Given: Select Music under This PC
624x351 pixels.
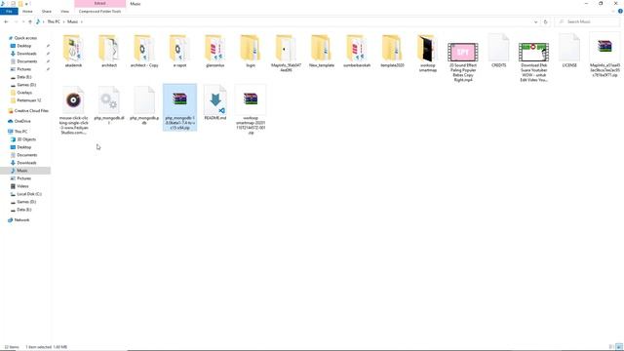Looking at the screenshot, I should [22, 171].
